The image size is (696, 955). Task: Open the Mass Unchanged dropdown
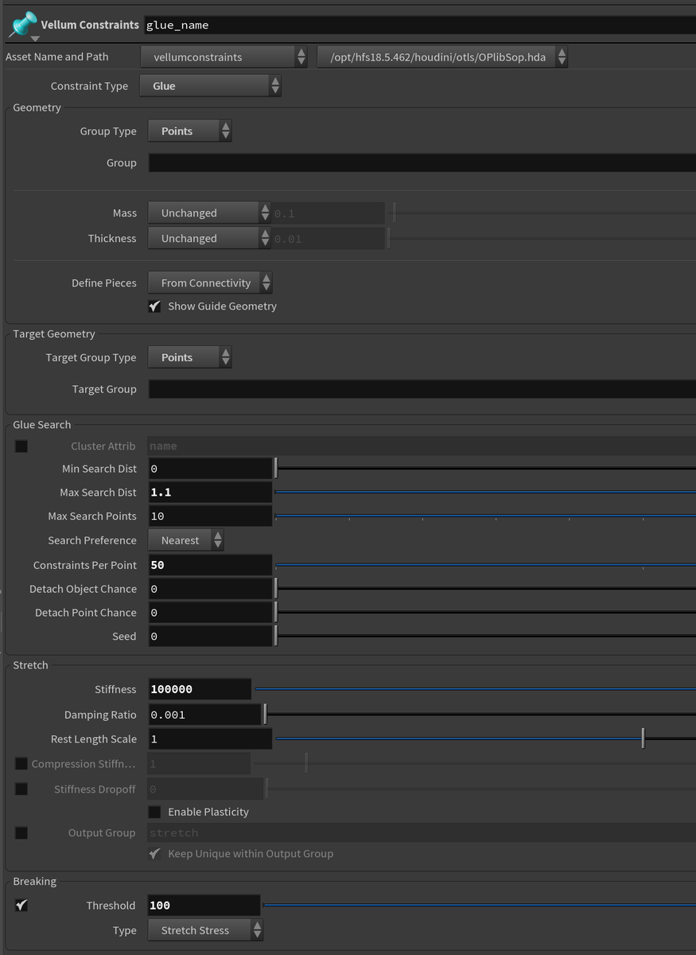pos(209,213)
